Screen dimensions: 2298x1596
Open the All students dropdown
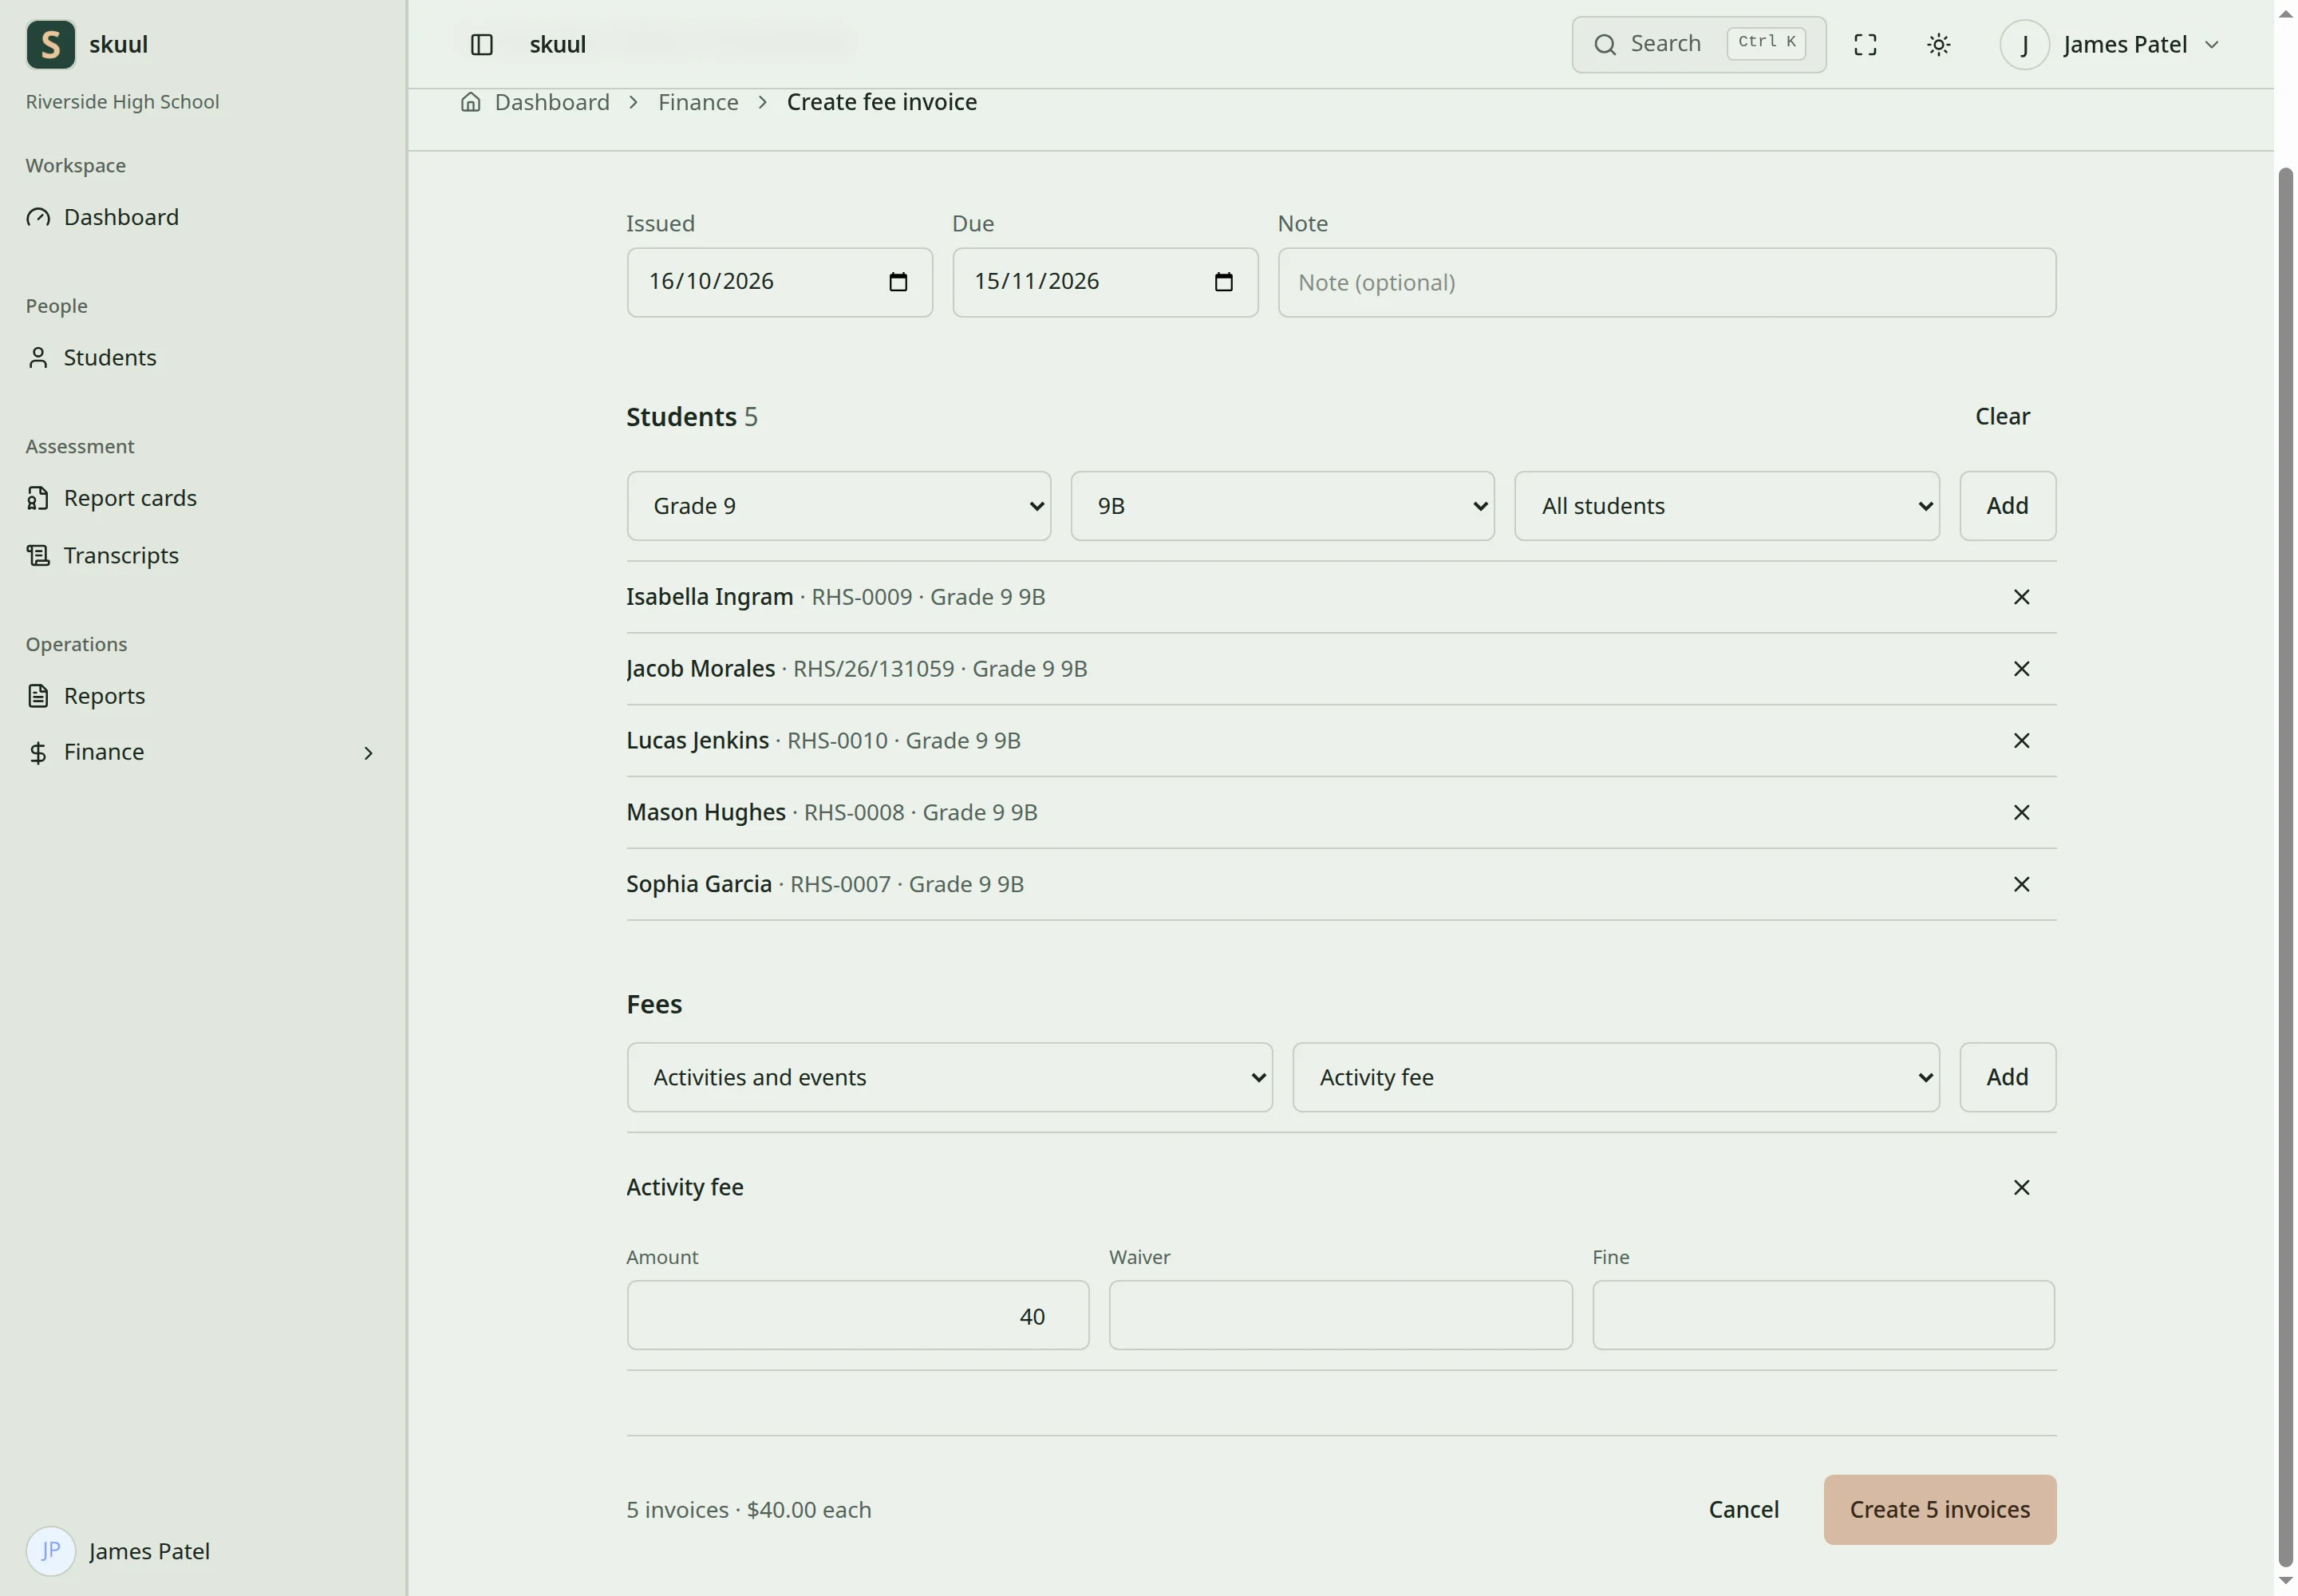[1726, 506]
